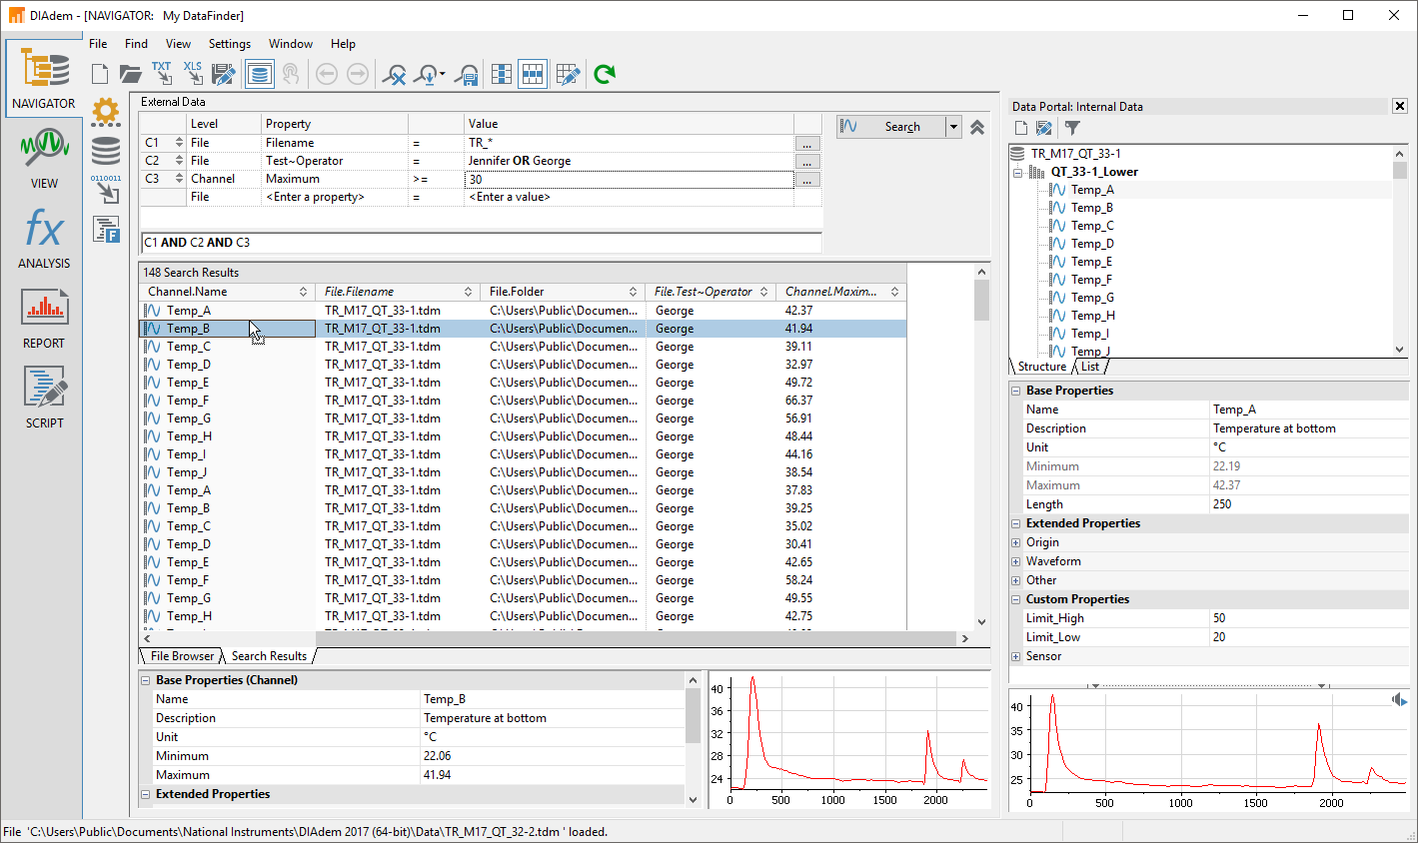This screenshot has width=1418, height=843.
Task: Sort by the Channel.Name column header
Action: pyautogui.click(x=227, y=292)
